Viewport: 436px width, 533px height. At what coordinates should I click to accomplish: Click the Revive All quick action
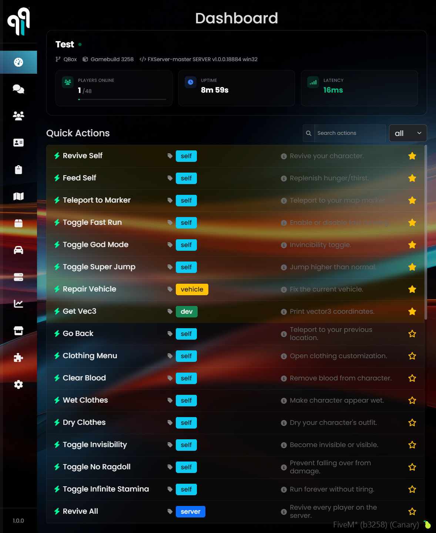pos(80,512)
